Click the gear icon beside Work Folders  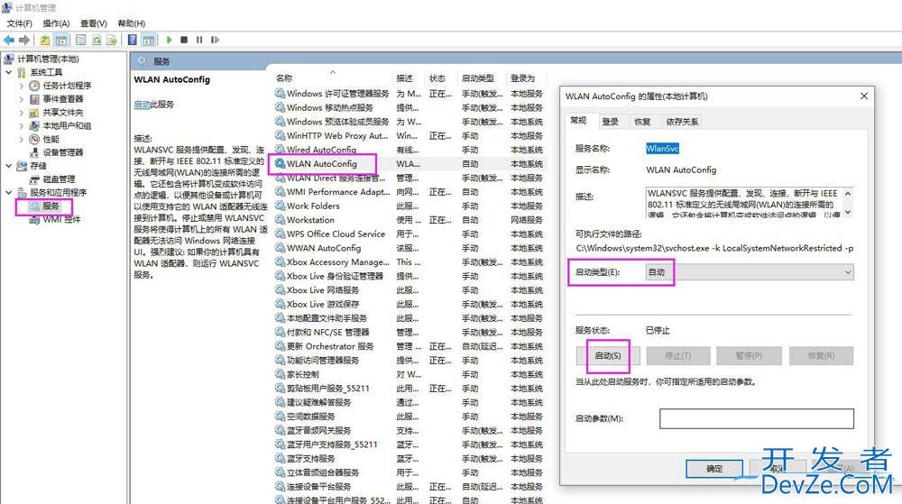tap(281, 206)
